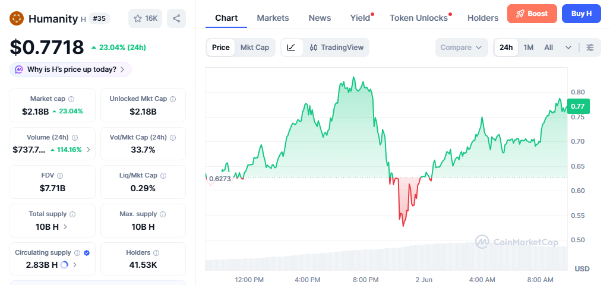Image resolution: width=610 pixels, height=285 pixels.
Task: Open the share icon button
Action: point(176,18)
